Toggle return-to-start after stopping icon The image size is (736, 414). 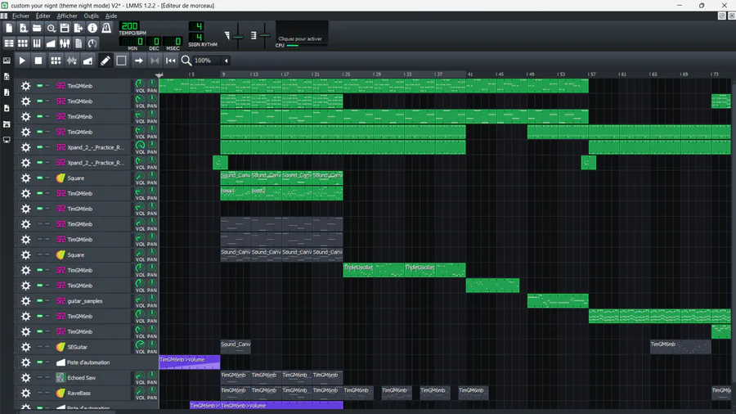point(171,61)
